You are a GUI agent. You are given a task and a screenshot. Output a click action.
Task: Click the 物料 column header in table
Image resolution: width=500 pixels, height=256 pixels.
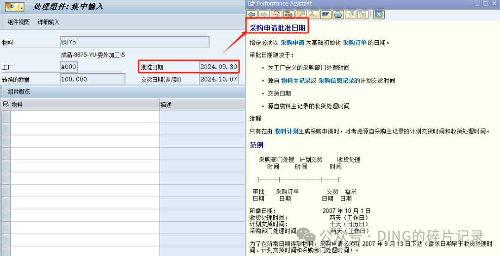point(85,105)
